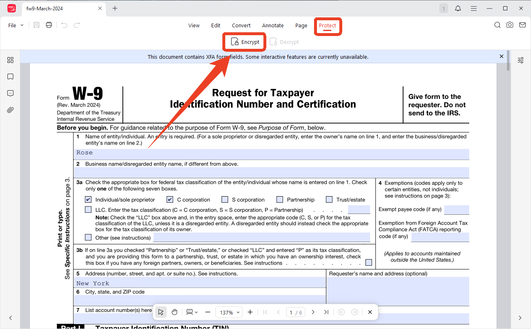Click the Requester's name and address field
This screenshot has height=329, width=531.
(398, 291)
